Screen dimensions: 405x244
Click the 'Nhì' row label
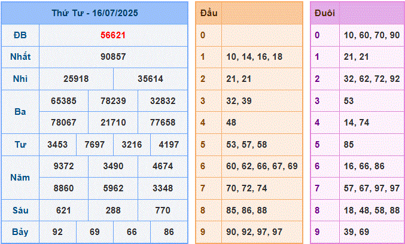pos(20,79)
